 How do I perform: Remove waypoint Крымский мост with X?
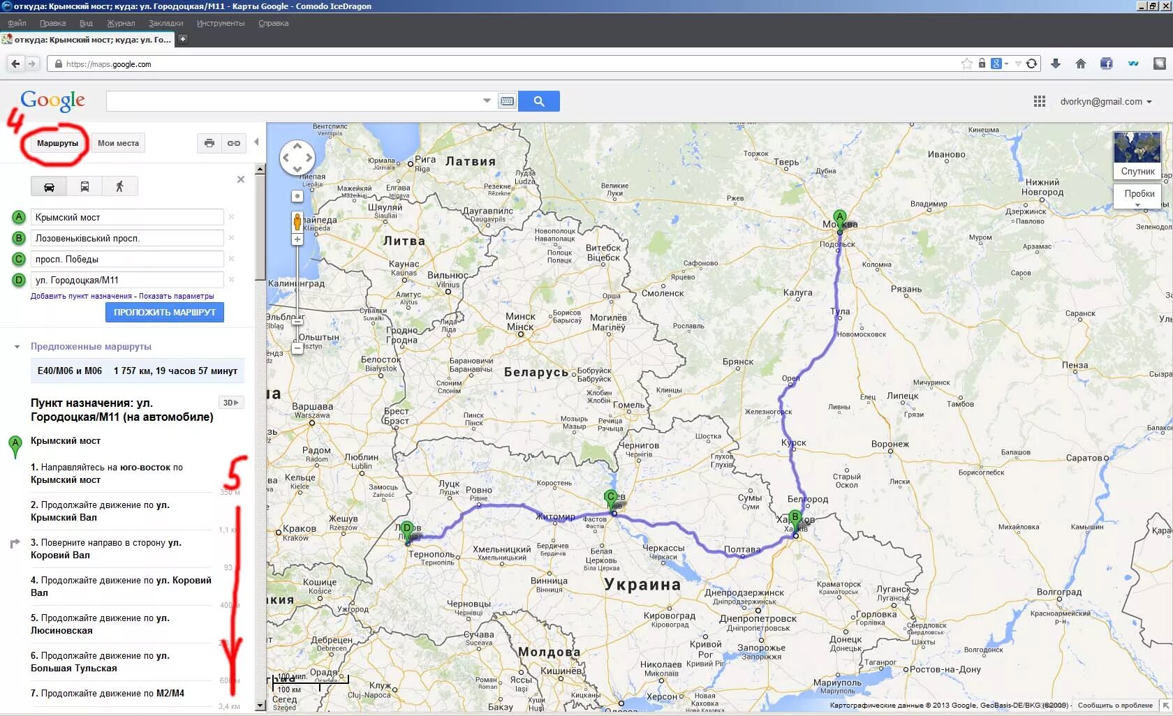click(x=231, y=217)
